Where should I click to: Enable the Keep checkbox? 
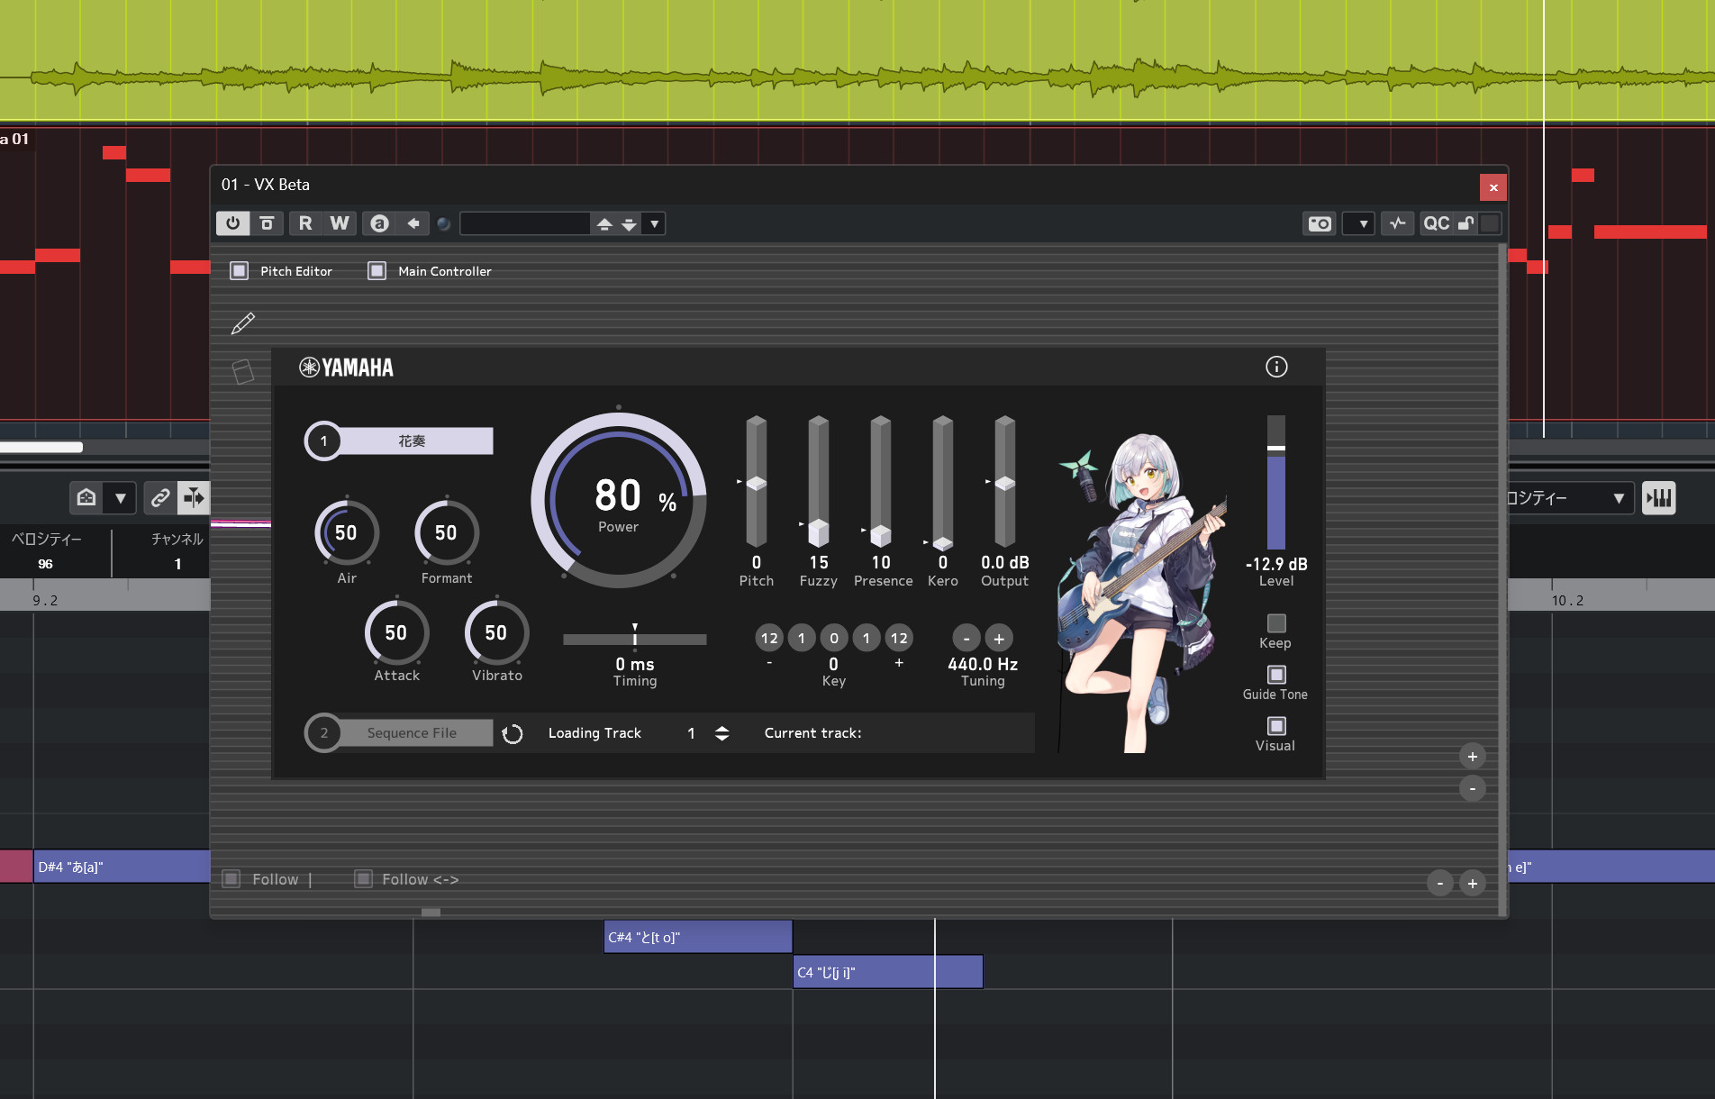click(1276, 623)
